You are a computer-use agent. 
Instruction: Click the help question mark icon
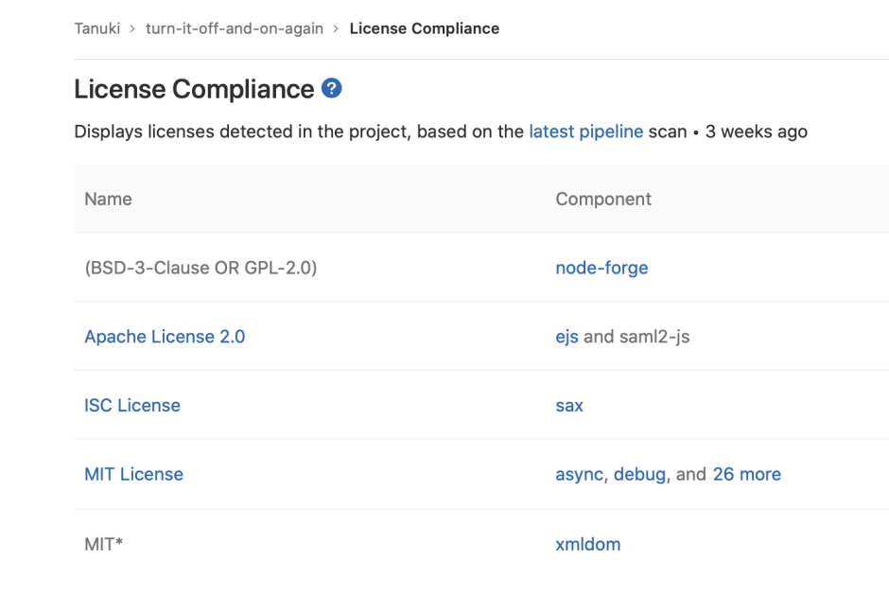click(x=331, y=89)
